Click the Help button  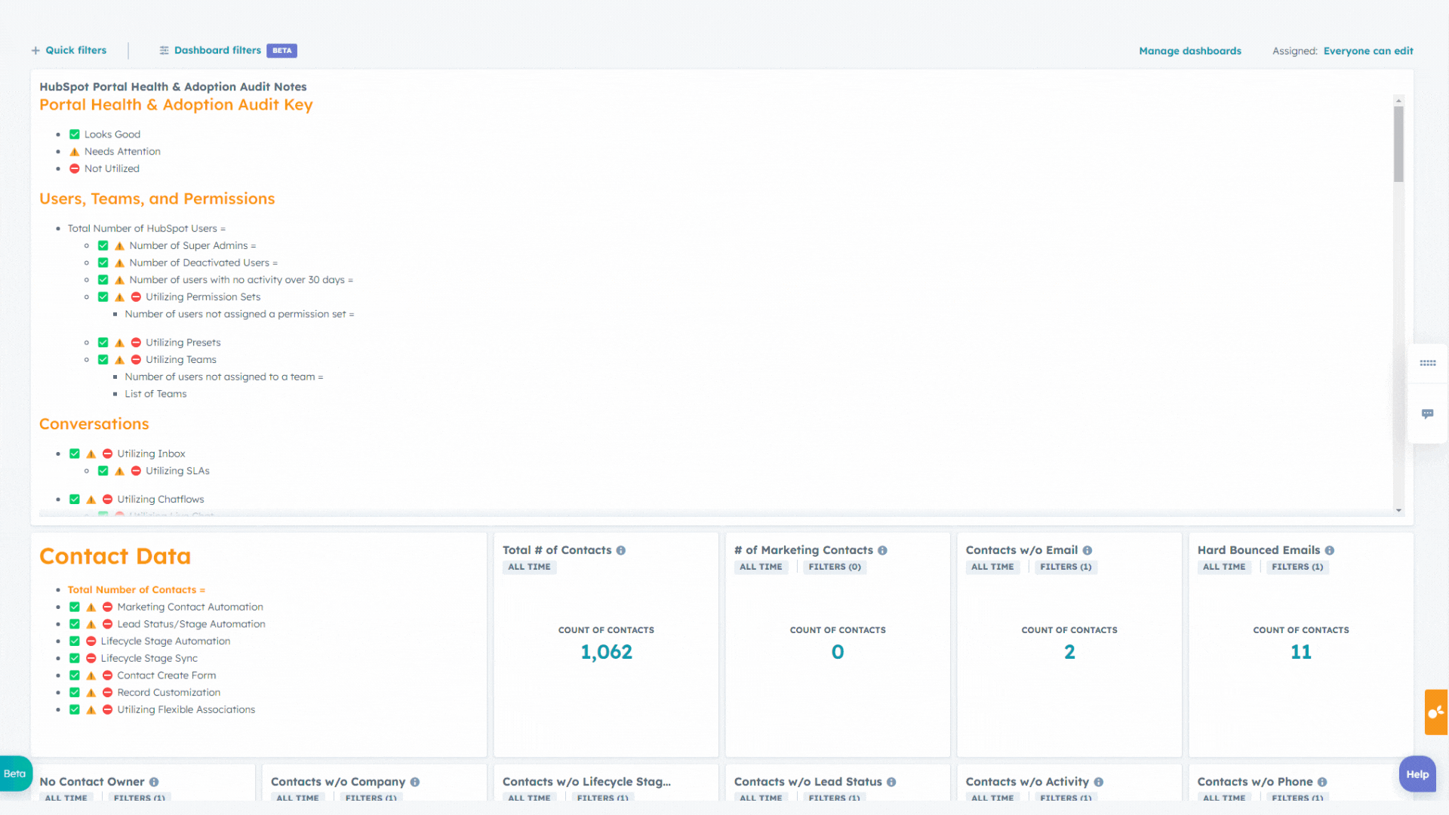(1416, 773)
